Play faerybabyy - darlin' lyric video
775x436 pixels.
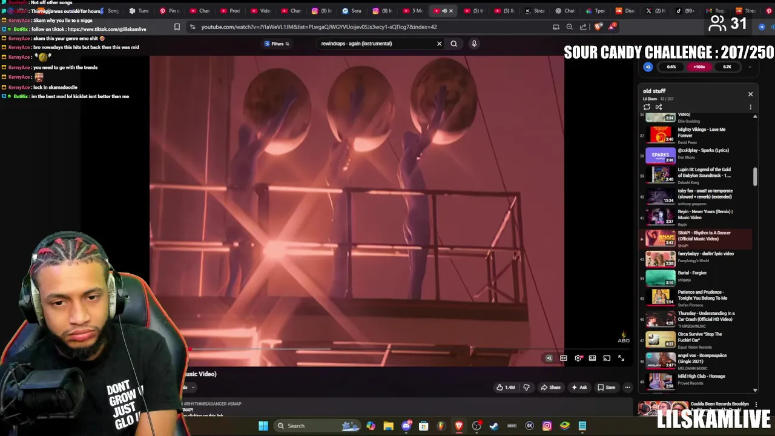point(695,258)
